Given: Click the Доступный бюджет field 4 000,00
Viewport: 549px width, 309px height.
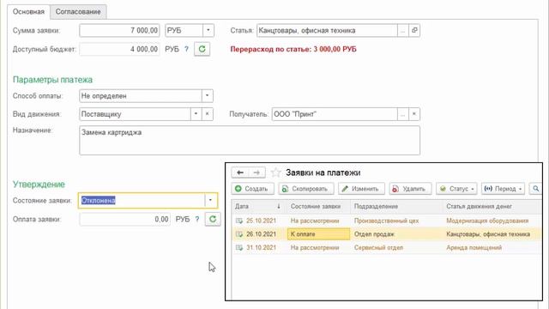Looking at the screenshot, I should tap(119, 49).
